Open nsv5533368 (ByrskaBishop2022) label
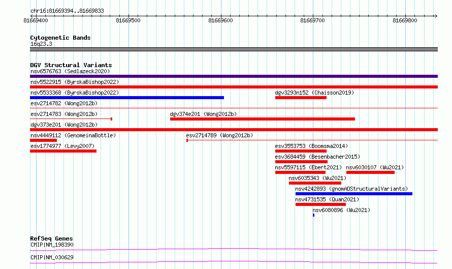Viewport: 452px width, 269px height. pyautogui.click(x=75, y=93)
